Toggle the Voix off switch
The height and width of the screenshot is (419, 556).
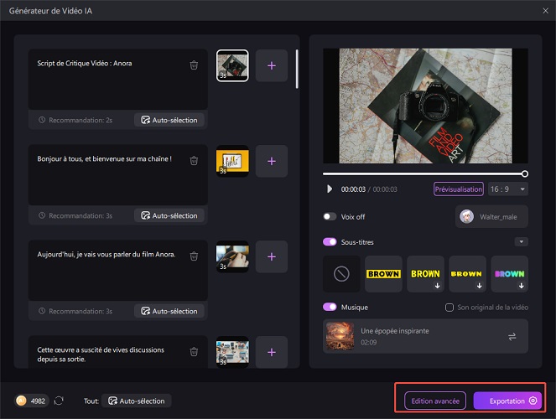point(330,216)
